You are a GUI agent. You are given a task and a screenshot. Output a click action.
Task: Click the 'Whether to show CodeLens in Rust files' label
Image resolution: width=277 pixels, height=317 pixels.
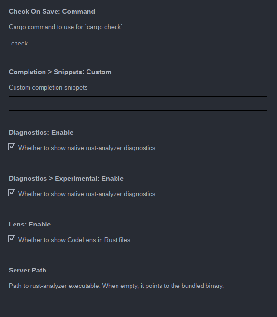(x=75, y=240)
